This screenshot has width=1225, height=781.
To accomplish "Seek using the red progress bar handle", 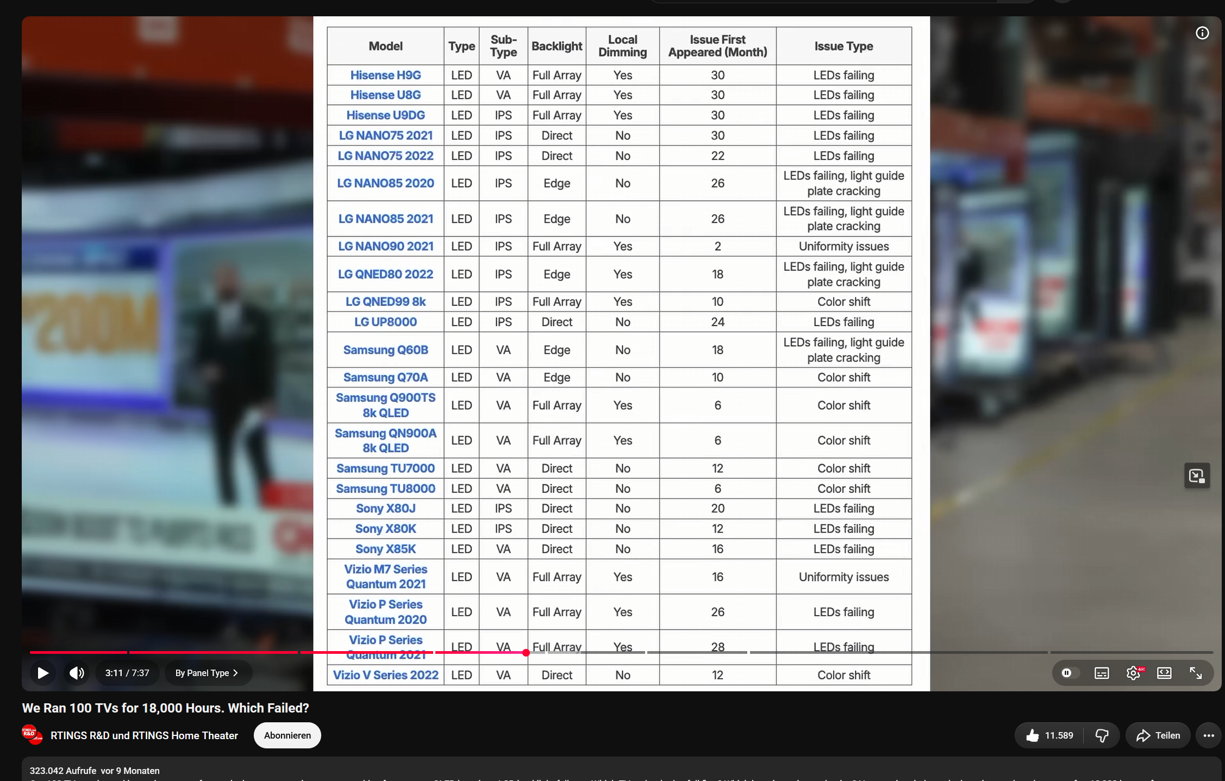I will [x=526, y=652].
